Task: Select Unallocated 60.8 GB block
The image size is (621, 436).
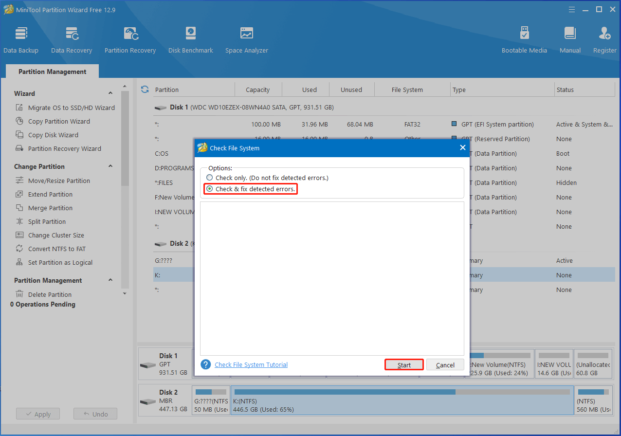Action: coord(593,364)
